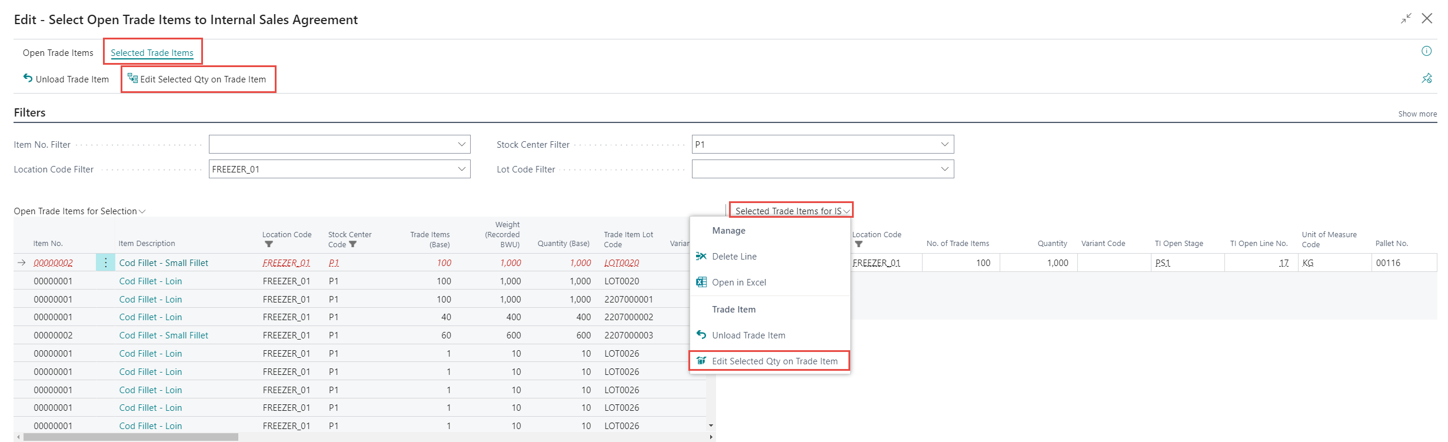The width and height of the screenshot is (1448, 442).
Task: Open Cod Fillet - Small Fillet link in first row
Action: coord(164,263)
